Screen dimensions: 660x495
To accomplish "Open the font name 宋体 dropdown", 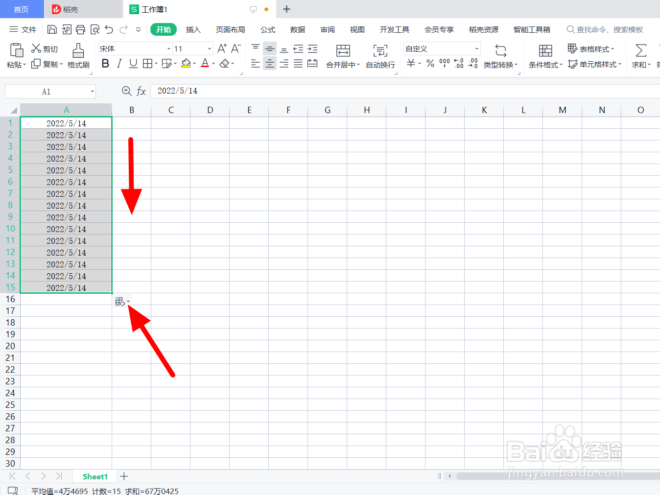I will coord(169,48).
